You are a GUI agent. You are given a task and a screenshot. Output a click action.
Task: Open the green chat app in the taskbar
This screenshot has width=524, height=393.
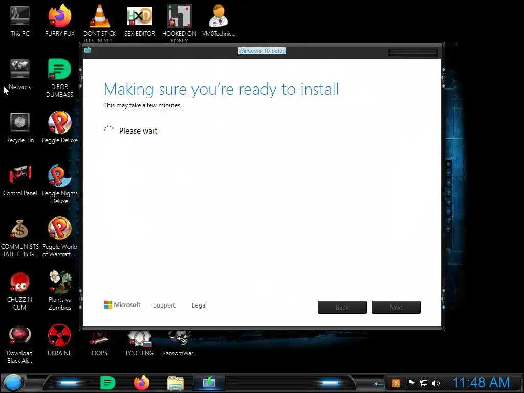click(107, 383)
